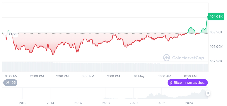Screen dimensions: 227x106
Task: Click the CoinMarketCap watermark logo icon
Action: [x=167, y=57]
